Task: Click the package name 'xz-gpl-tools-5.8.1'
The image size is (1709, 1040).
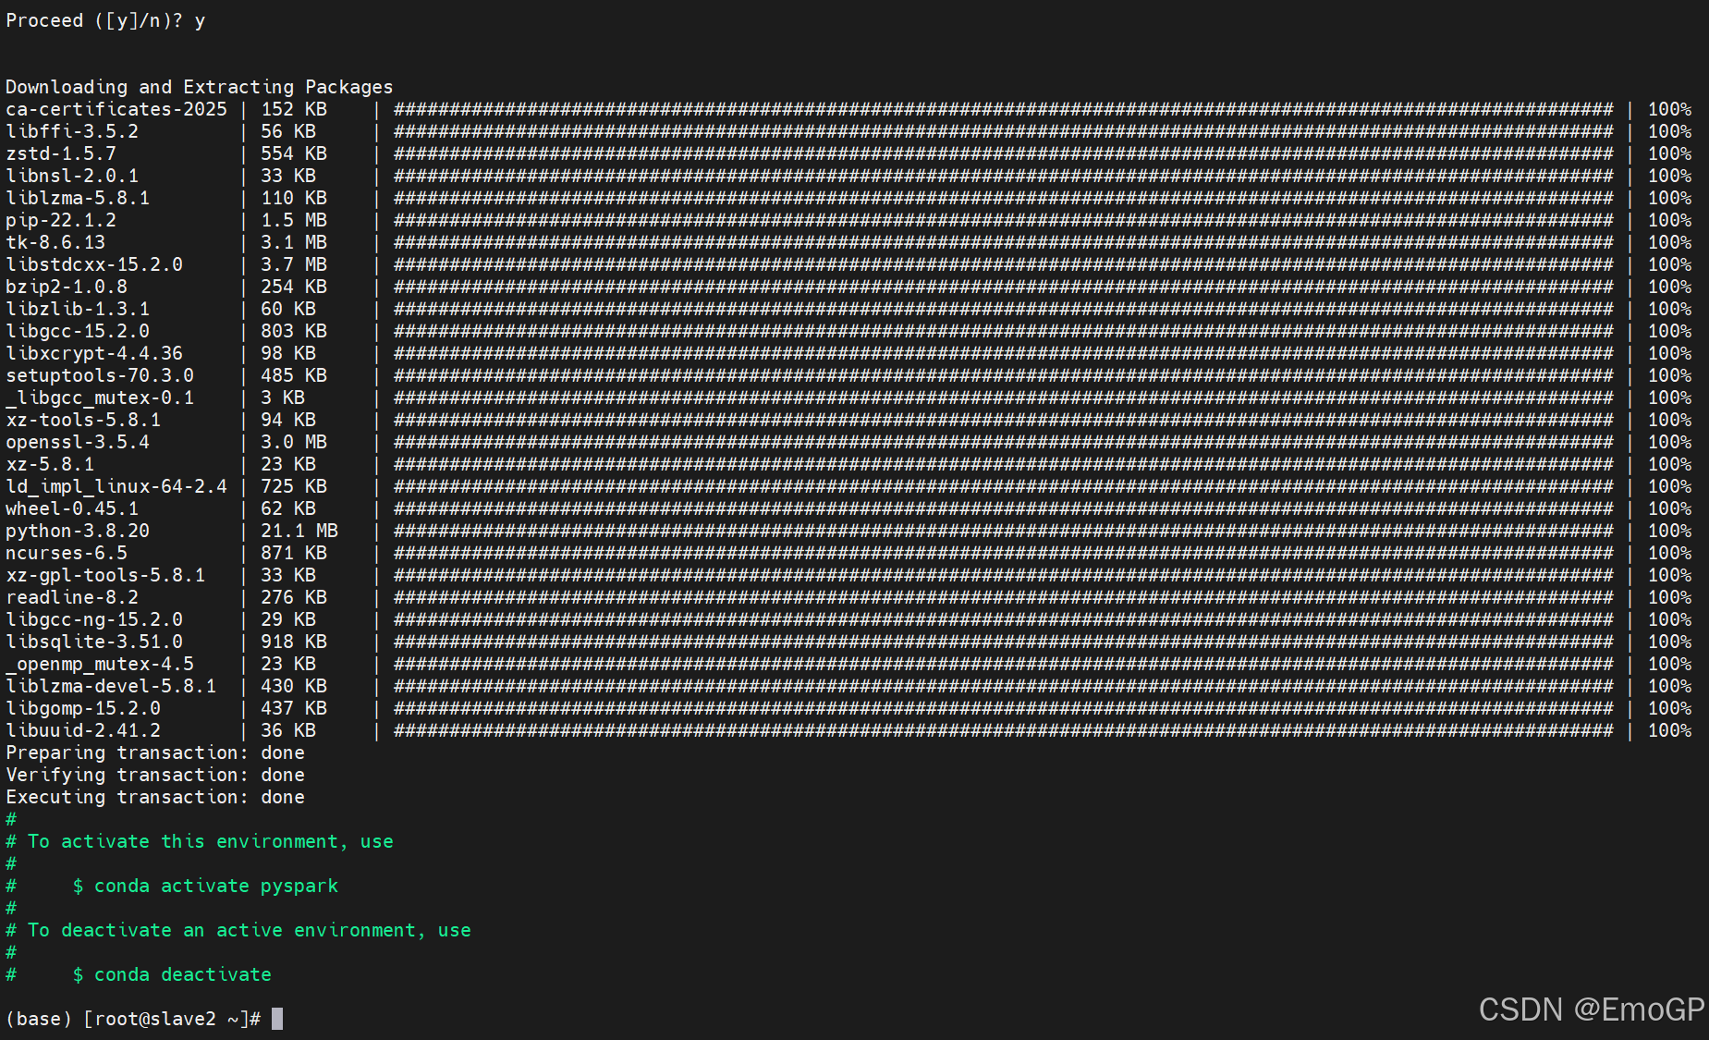Action: pyautogui.click(x=105, y=575)
